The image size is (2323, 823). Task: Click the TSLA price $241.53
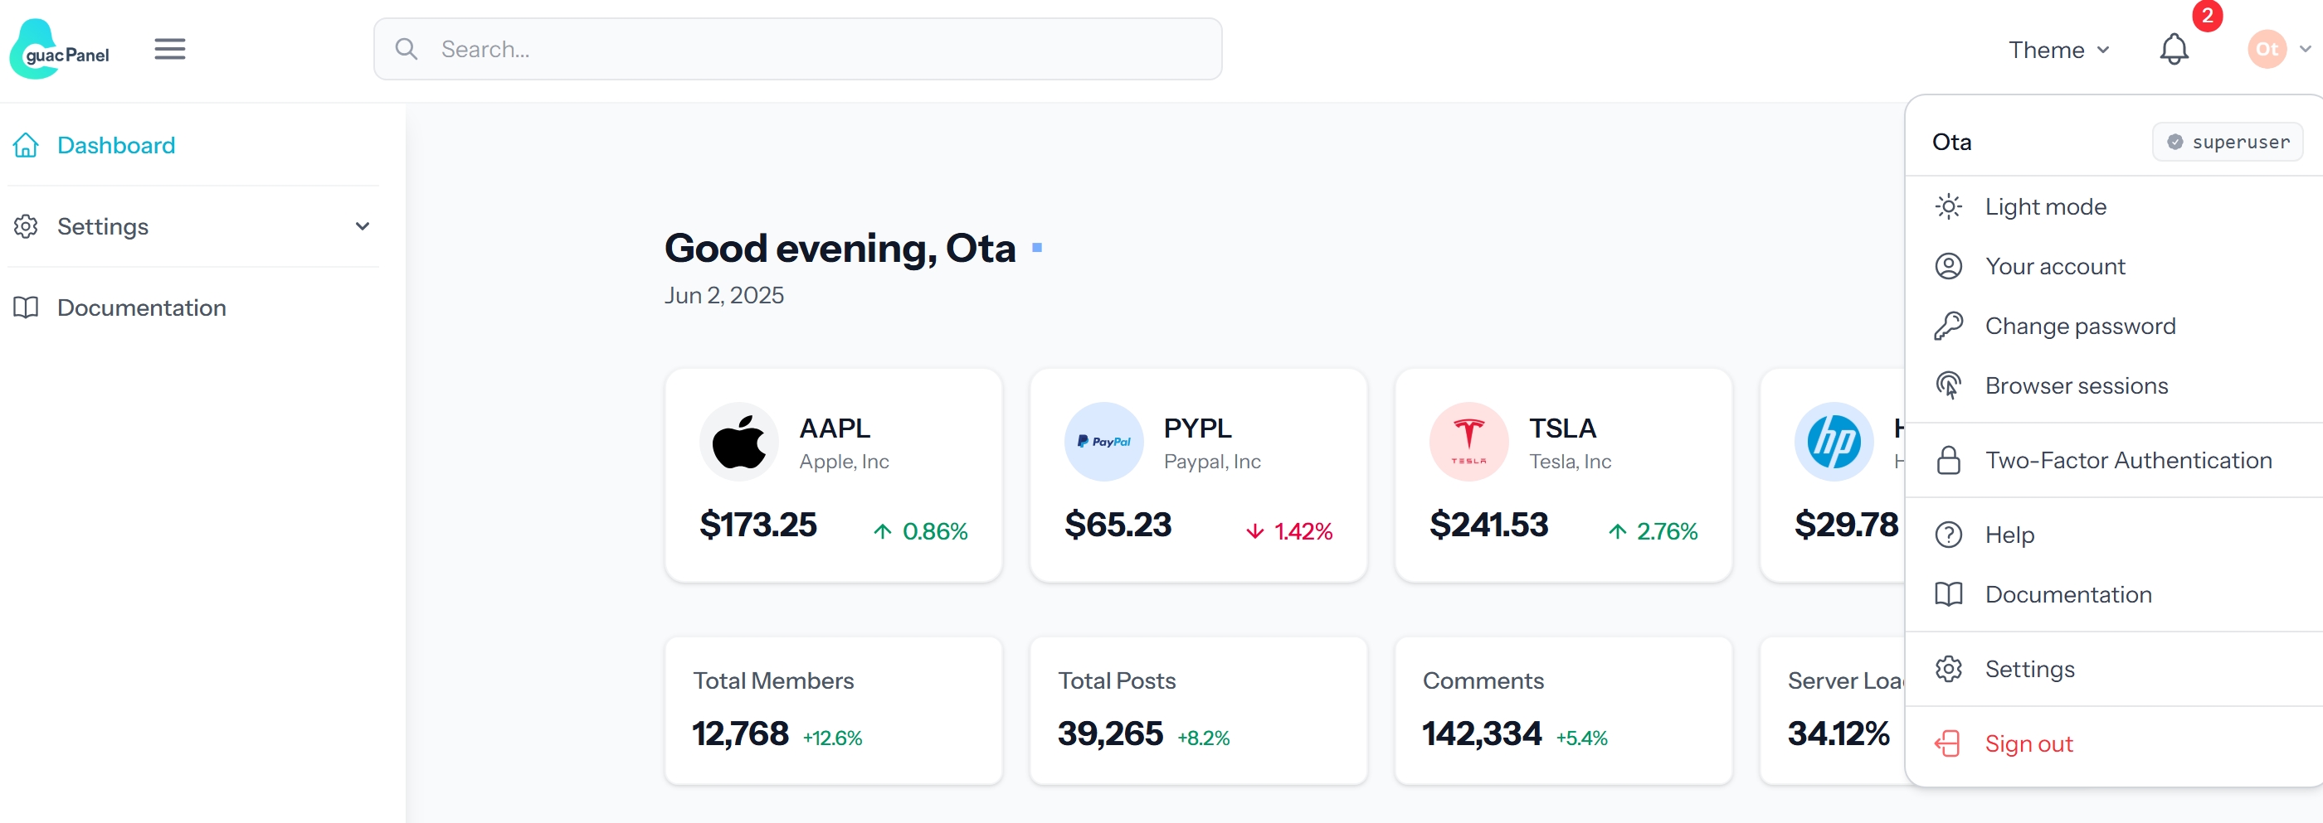coord(1489,525)
